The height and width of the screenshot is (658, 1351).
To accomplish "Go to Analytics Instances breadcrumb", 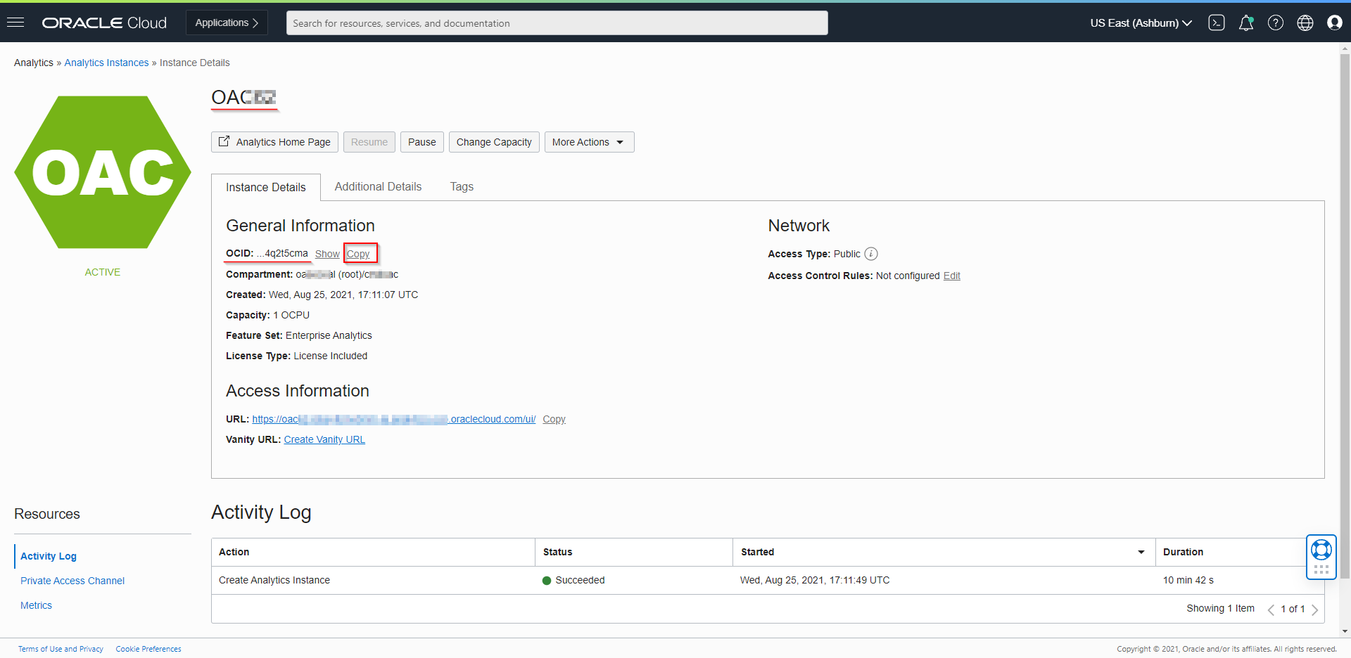I will click(x=106, y=63).
